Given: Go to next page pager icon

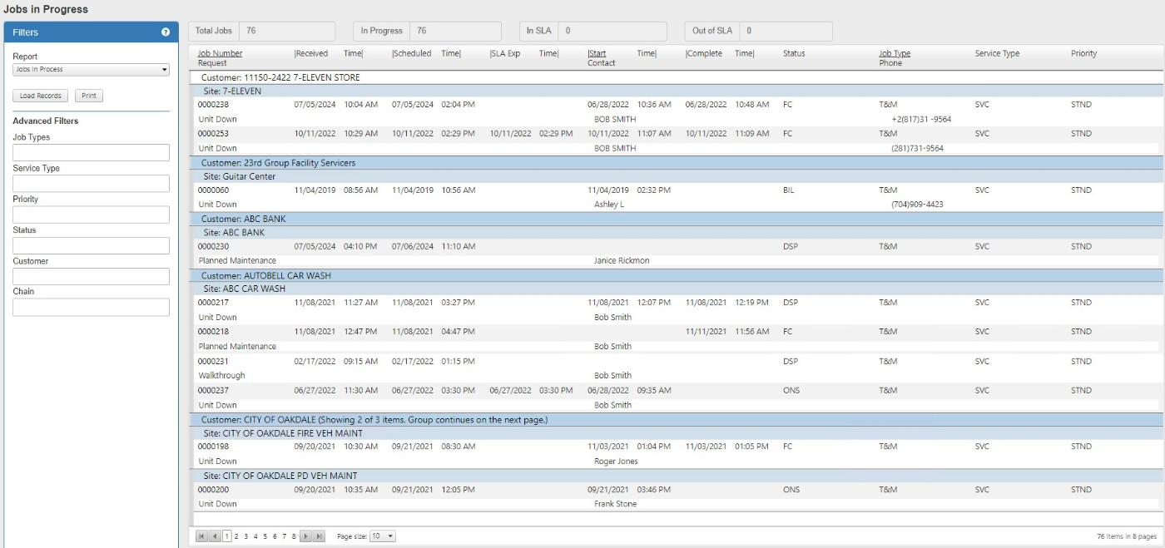Looking at the screenshot, I should tap(305, 536).
